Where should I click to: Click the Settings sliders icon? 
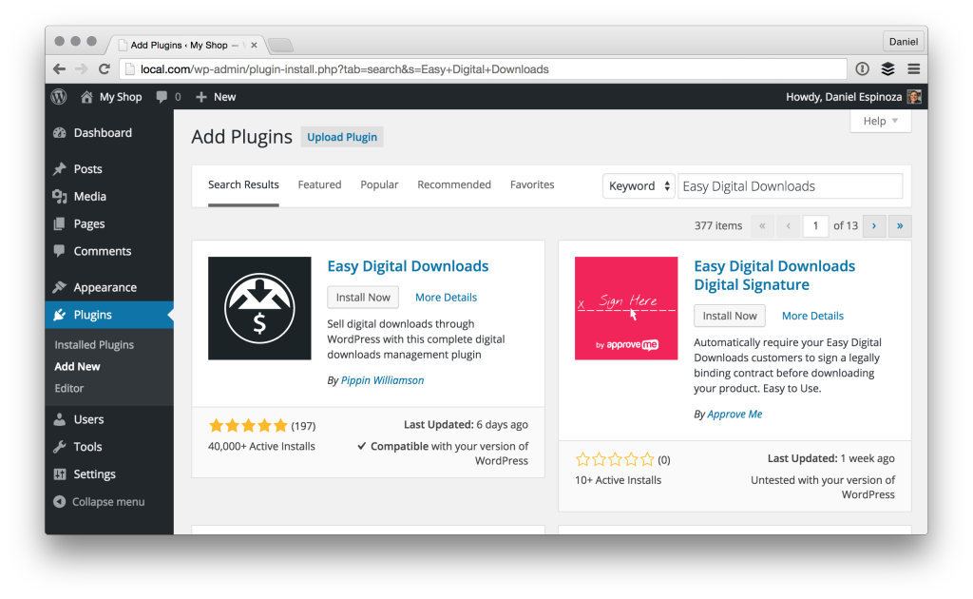coord(60,474)
